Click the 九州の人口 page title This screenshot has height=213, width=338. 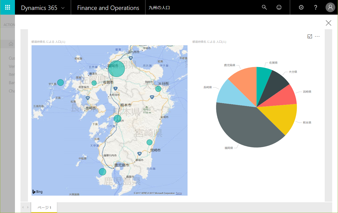(159, 8)
